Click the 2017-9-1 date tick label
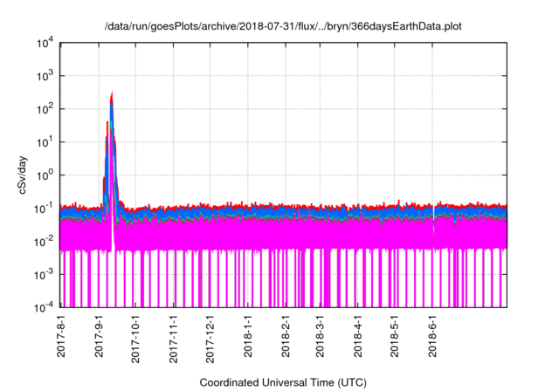Viewport: 559px width, 391px height. tap(100, 336)
